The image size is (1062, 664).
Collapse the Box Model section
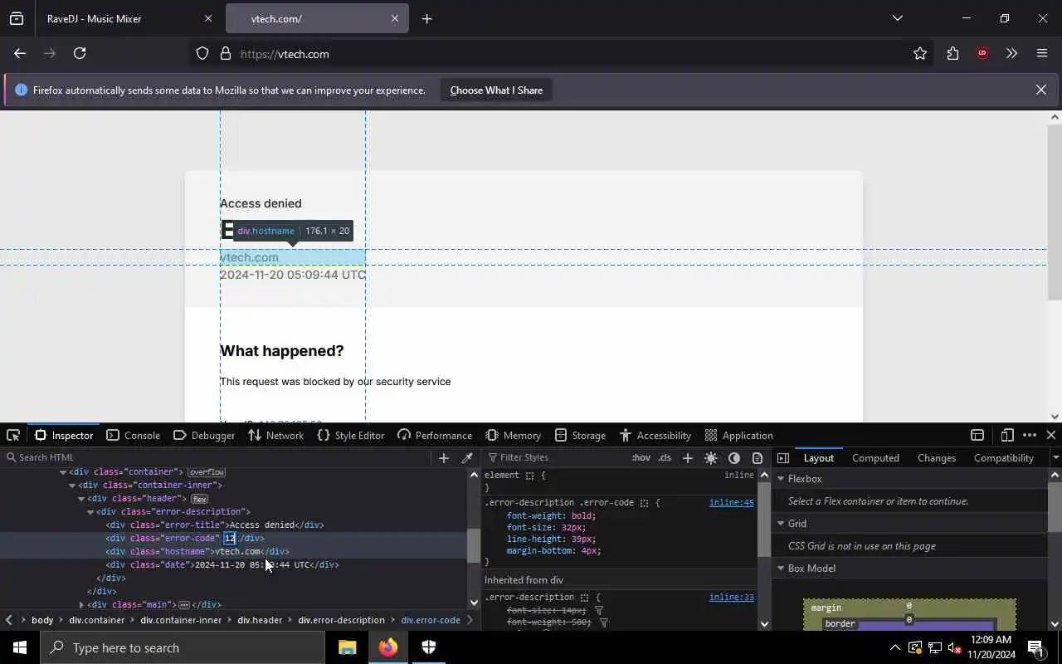781,569
